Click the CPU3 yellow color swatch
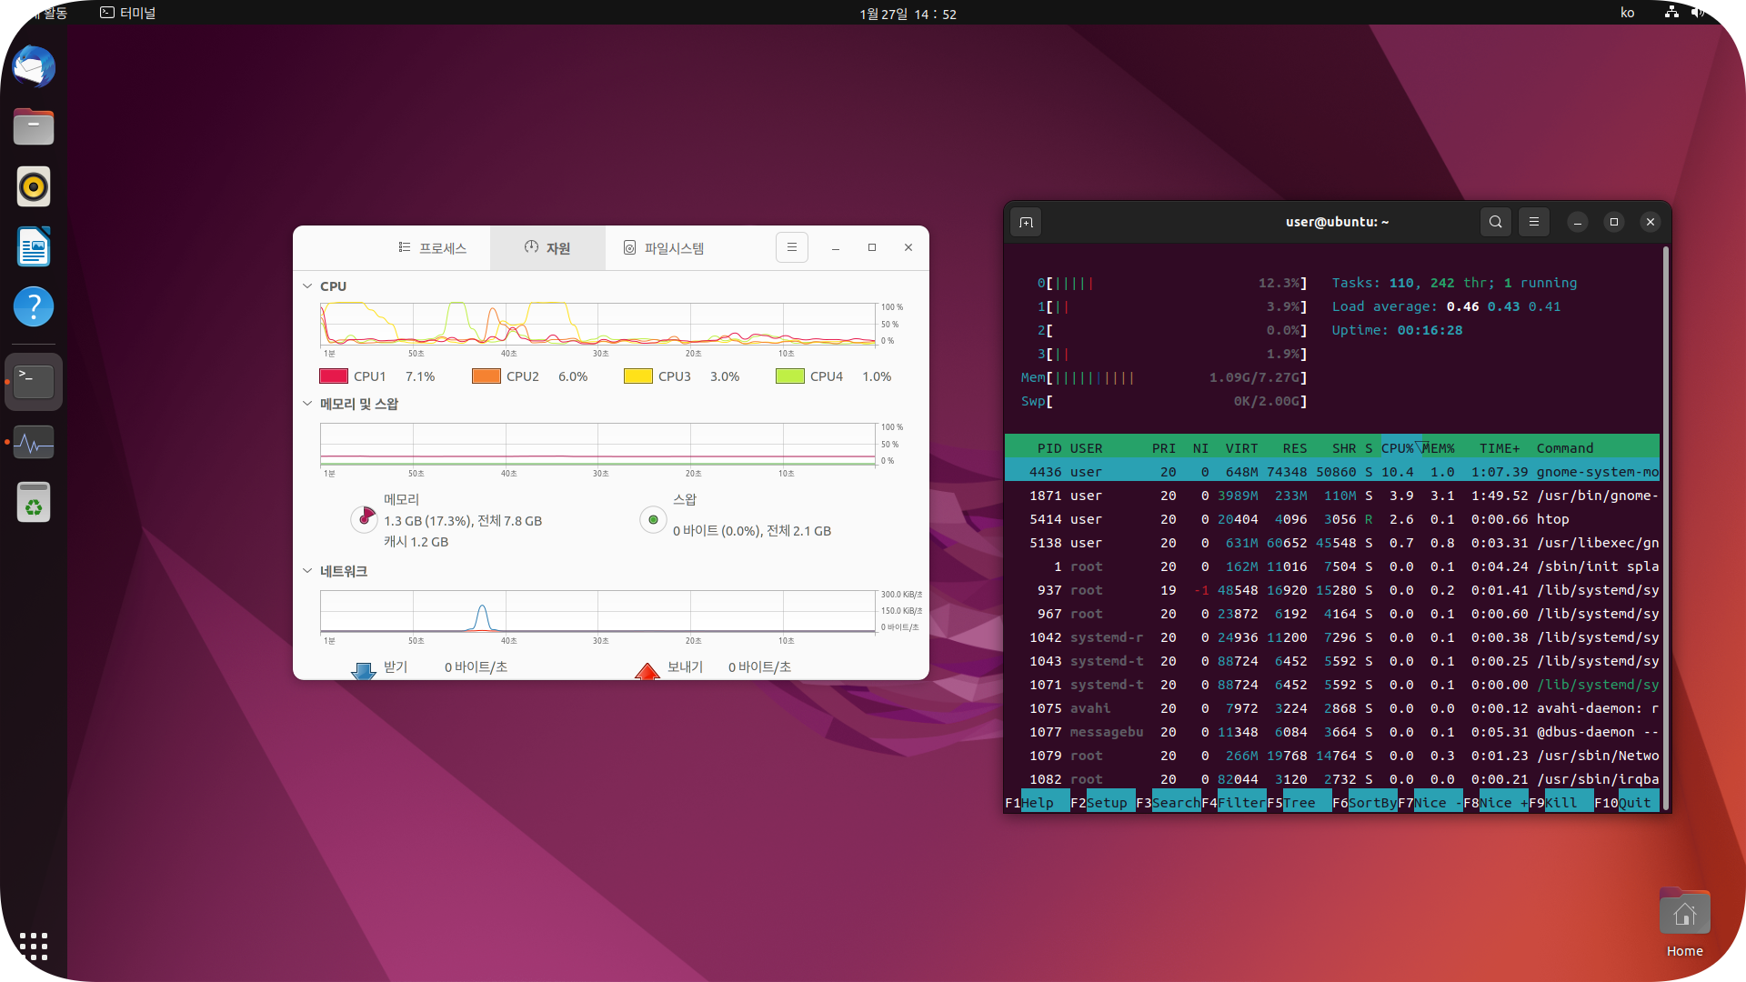Image resolution: width=1746 pixels, height=982 pixels. pos(637,376)
